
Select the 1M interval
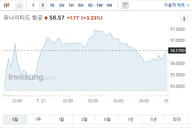pos(109,5)
